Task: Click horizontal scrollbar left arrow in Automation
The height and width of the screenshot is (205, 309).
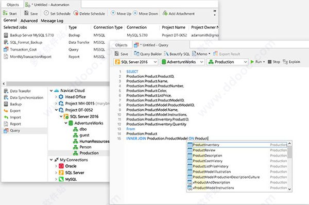Action: click(x=4, y=84)
